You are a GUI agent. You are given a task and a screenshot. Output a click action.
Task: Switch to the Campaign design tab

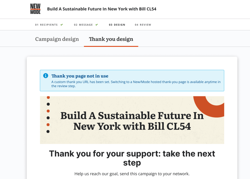point(57,39)
